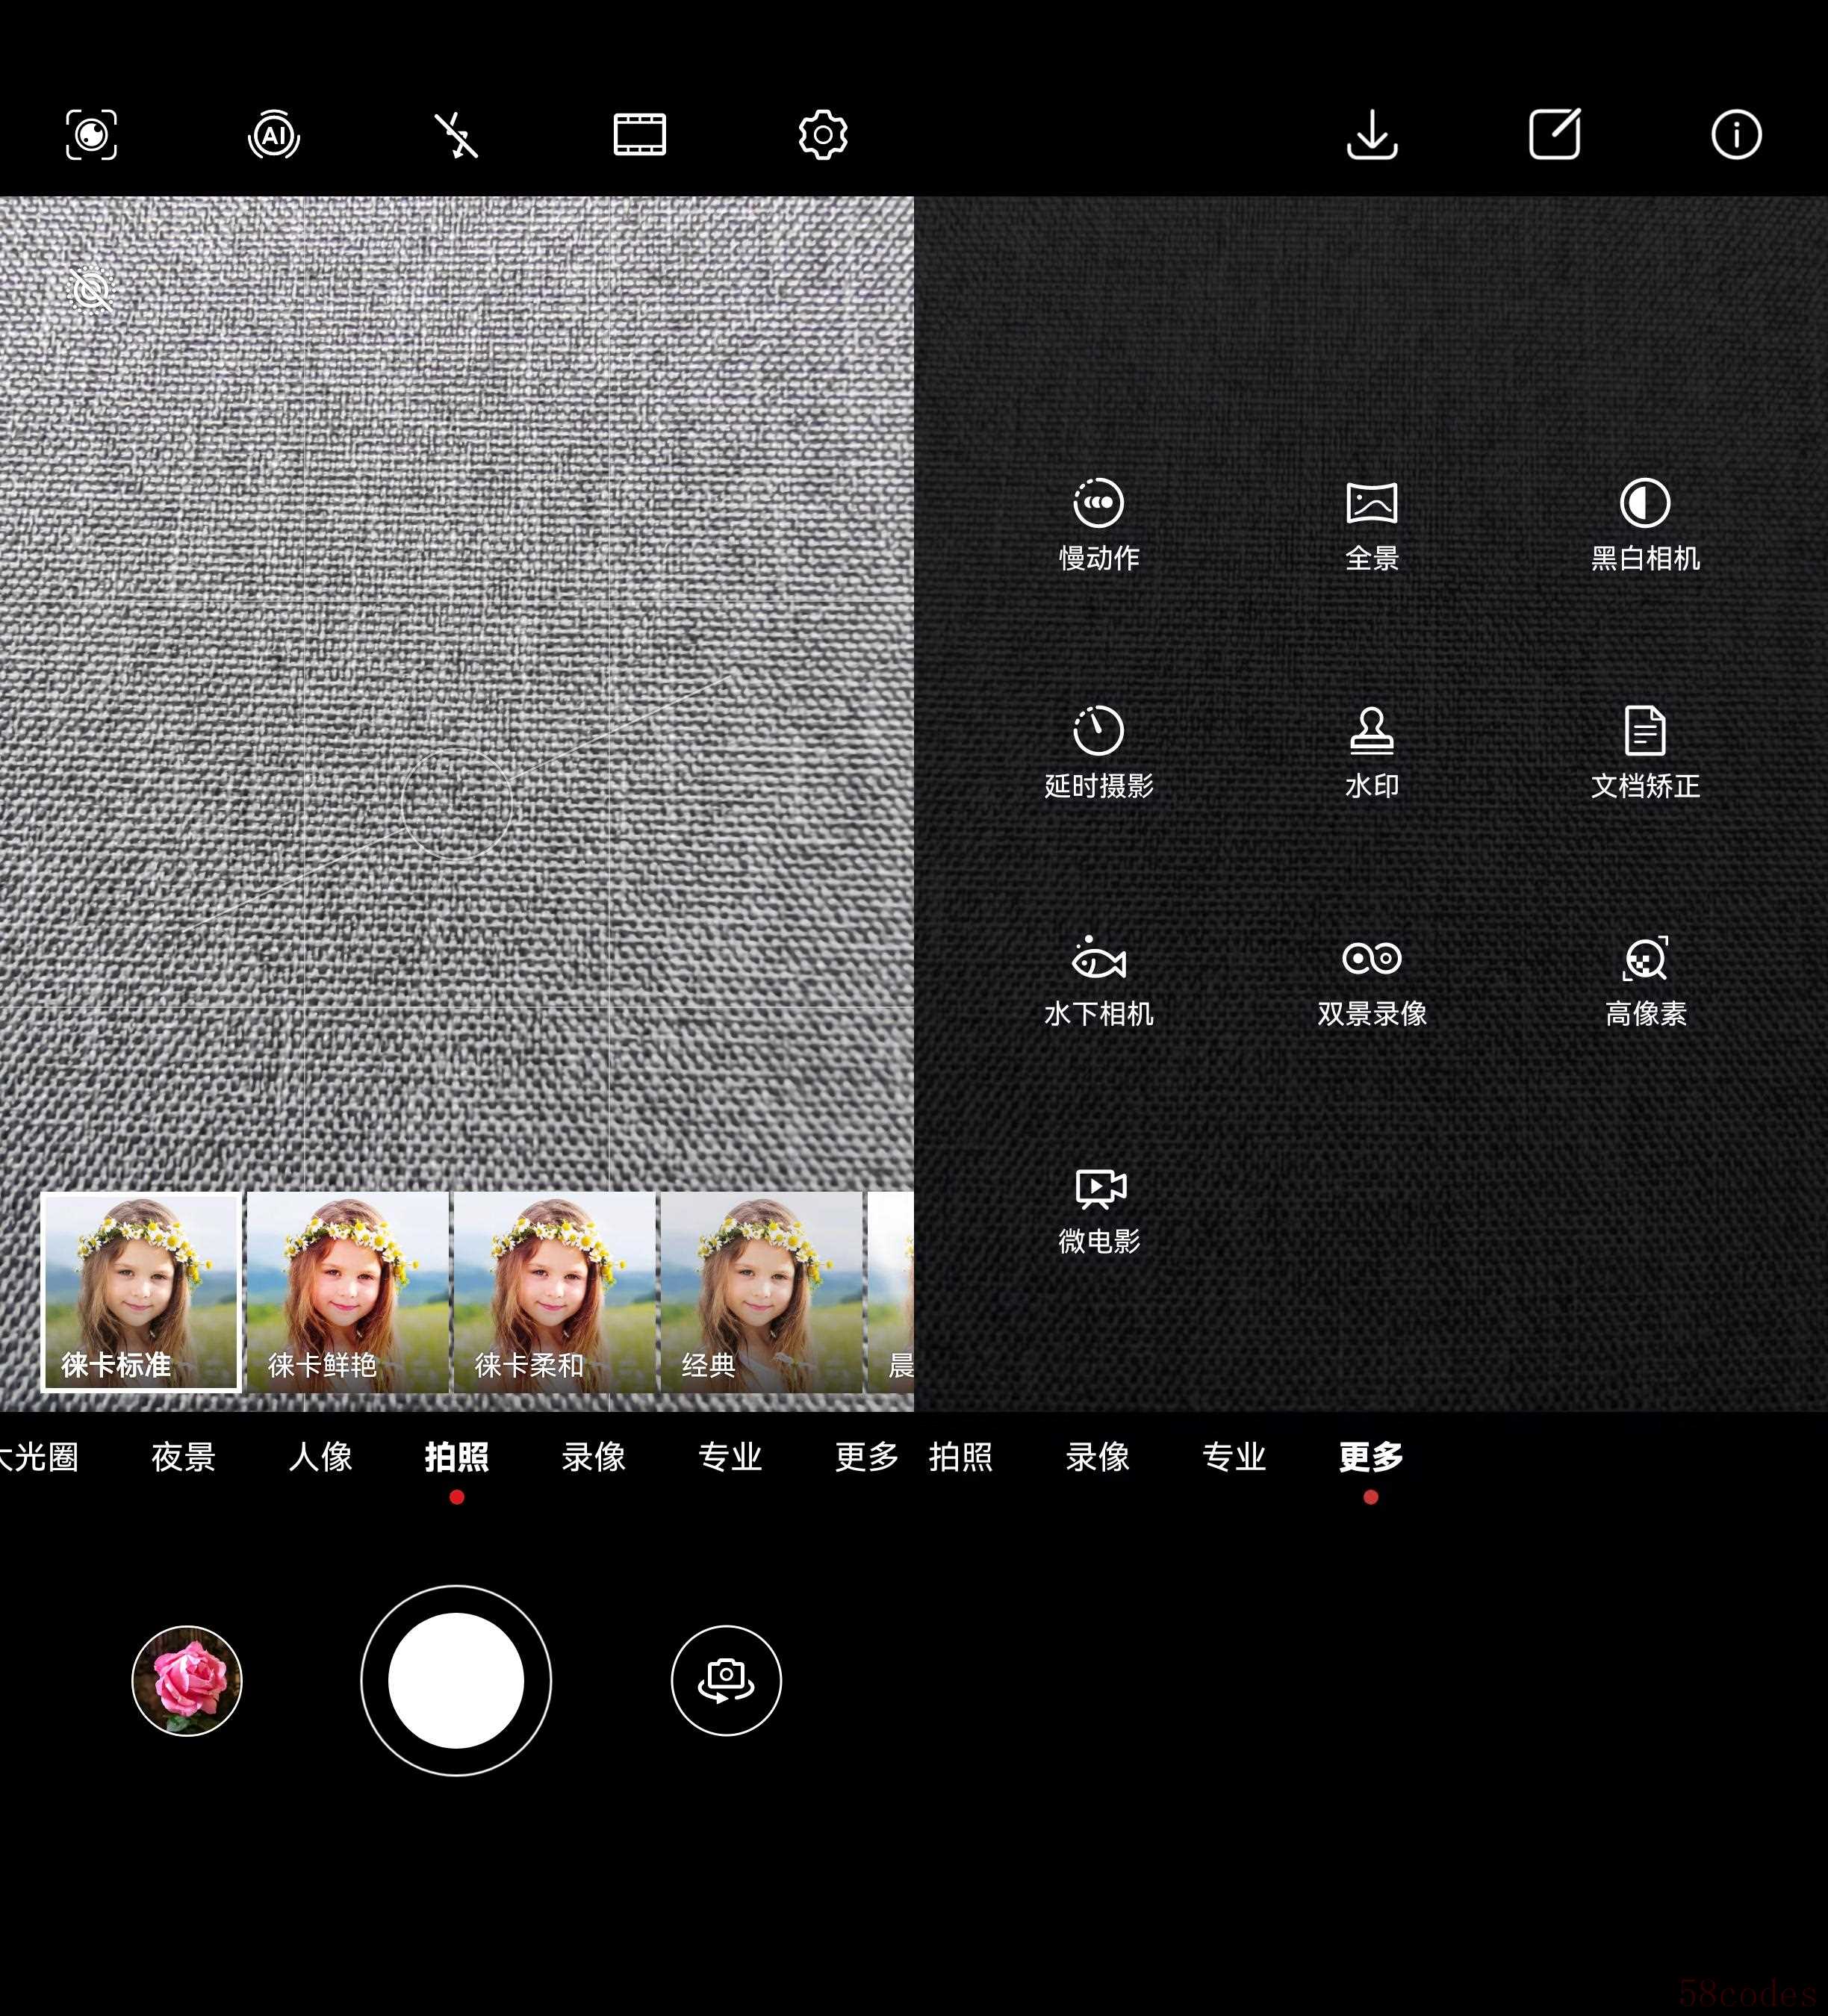The image size is (1828, 2016).
Task: Toggle the AI photography mode
Action: pyautogui.click(x=273, y=134)
